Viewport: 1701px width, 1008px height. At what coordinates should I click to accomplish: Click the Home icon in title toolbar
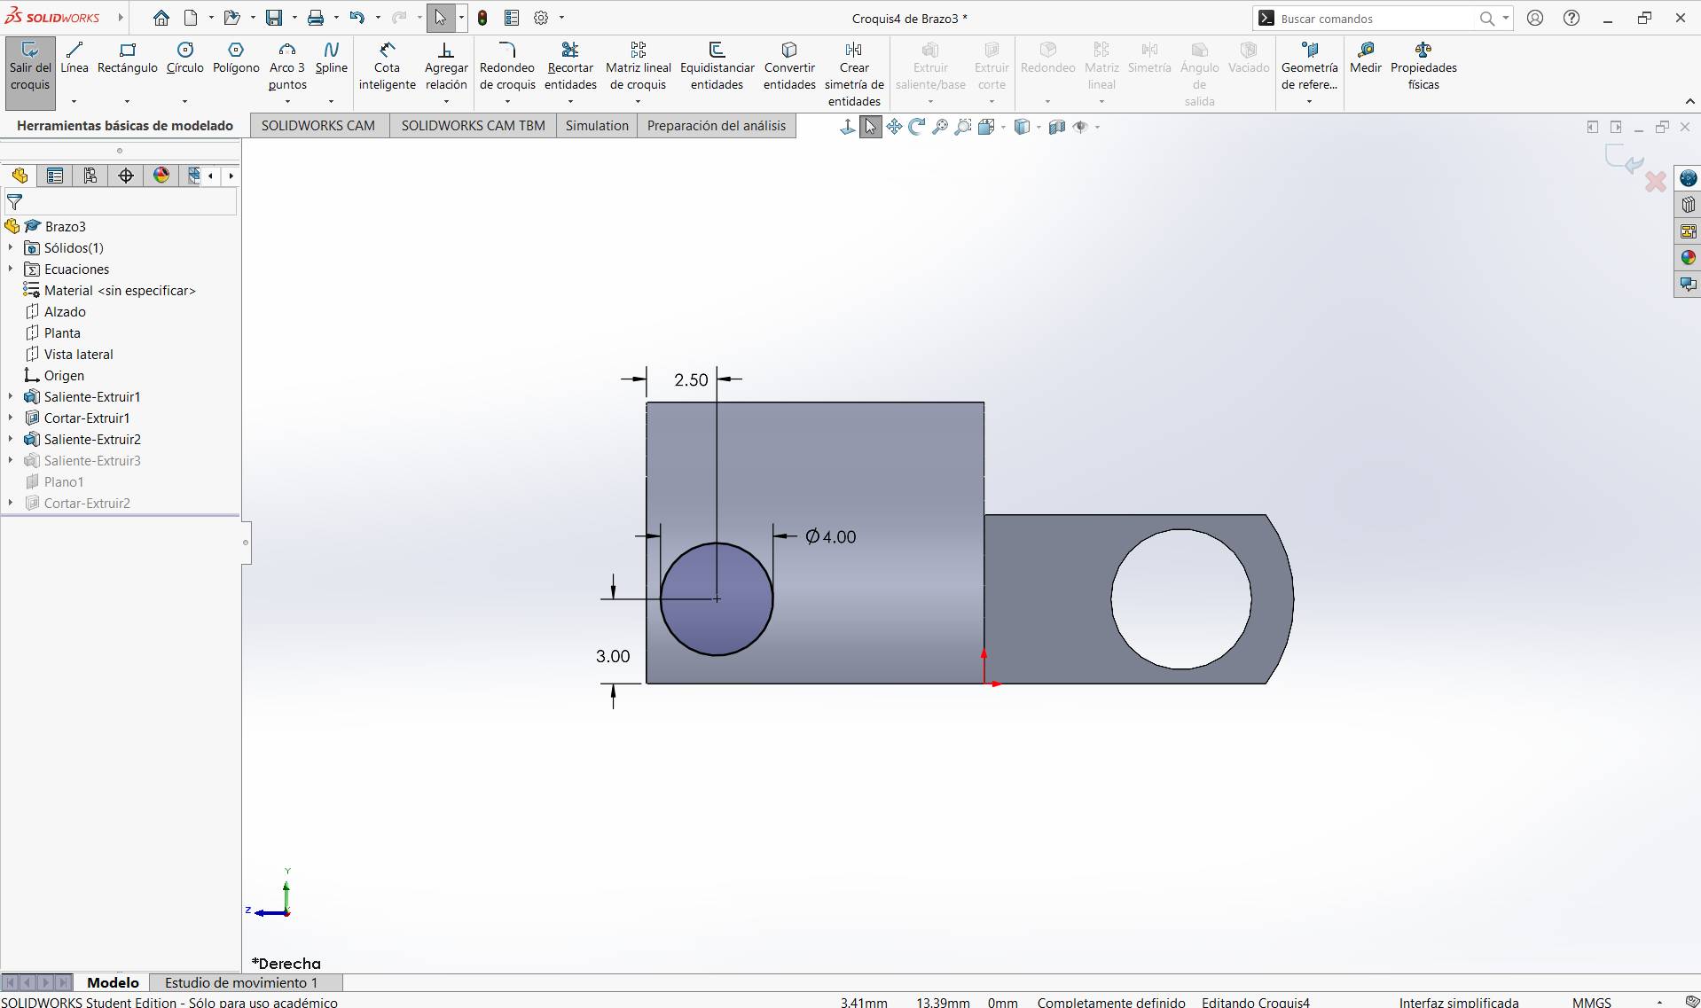(161, 18)
